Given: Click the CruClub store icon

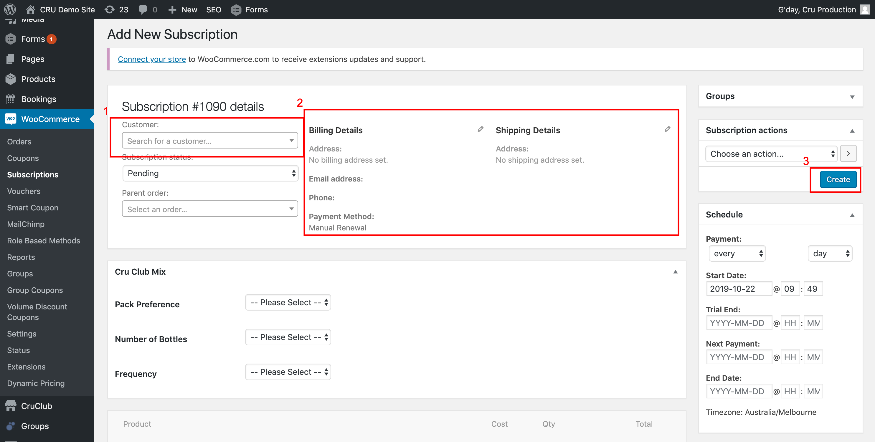Looking at the screenshot, I should 11,406.
